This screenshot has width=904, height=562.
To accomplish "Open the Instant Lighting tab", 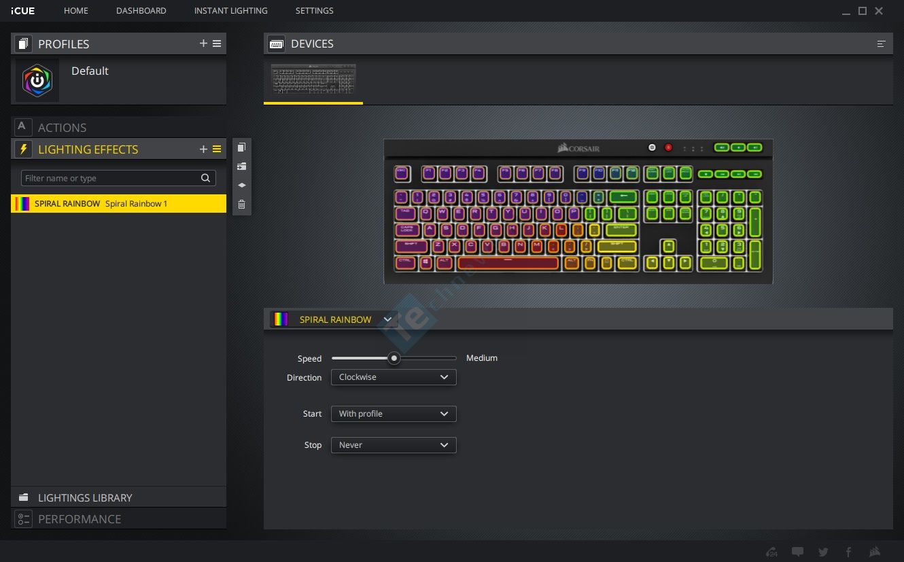I will point(230,11).
